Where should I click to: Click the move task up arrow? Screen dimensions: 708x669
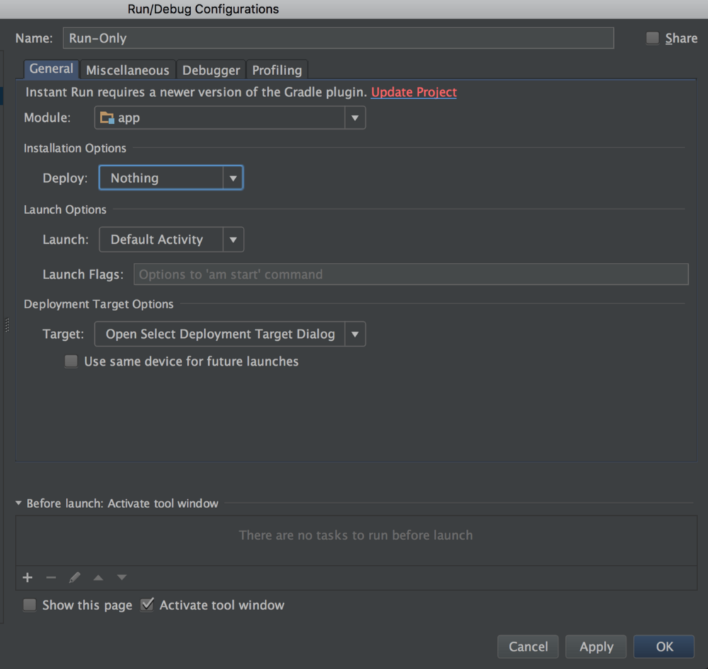point(98,578)
